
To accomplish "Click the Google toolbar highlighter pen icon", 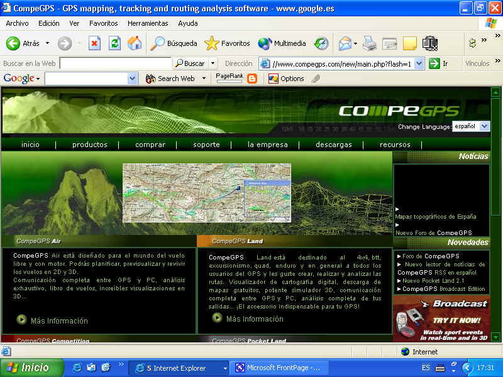I will 316,79.
